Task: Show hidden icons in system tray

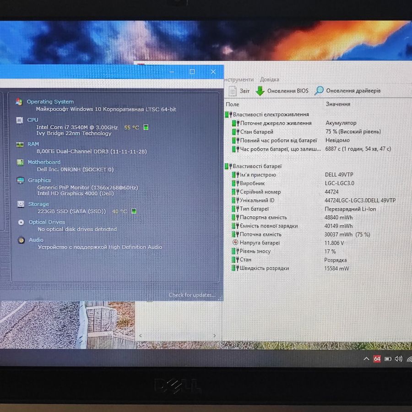Action: [x=366, y=359]
